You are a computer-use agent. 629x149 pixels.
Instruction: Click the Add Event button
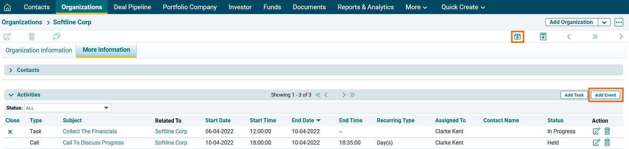click(605, 95)
